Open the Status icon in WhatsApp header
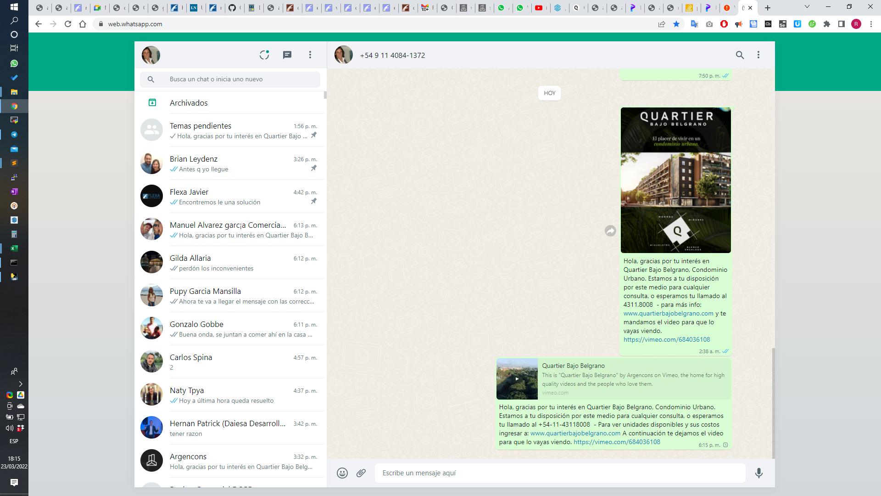 coord(264,55)
